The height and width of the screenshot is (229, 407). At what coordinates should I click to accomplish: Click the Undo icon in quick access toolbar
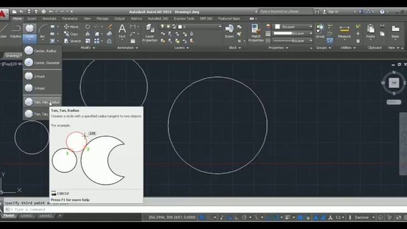[51, 11]
